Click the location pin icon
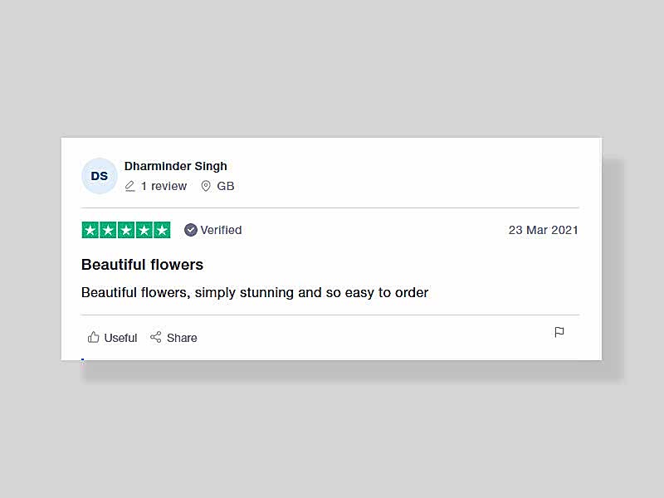The image size is (664, 498). (x=205, y=186)
